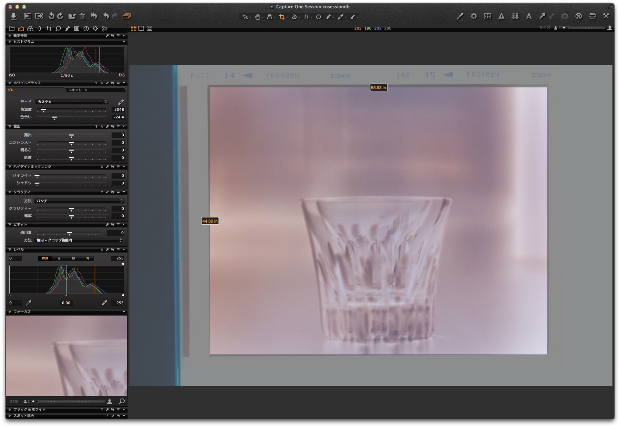Click the Import images download icon
The width and height of the screenshot is (620, 427).
pyautogui.click(x=13, y=16)
